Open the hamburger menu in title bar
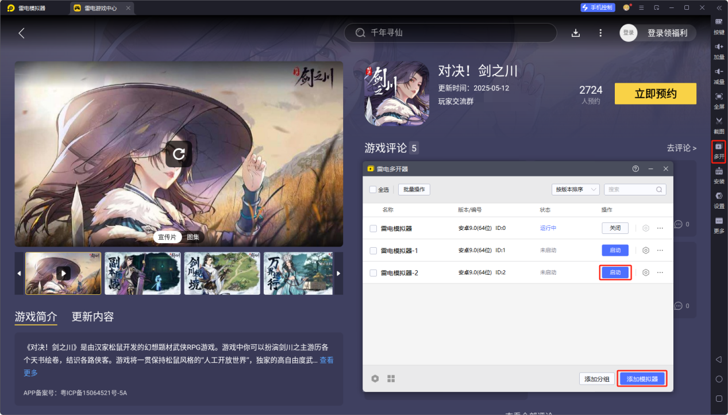 641,7
